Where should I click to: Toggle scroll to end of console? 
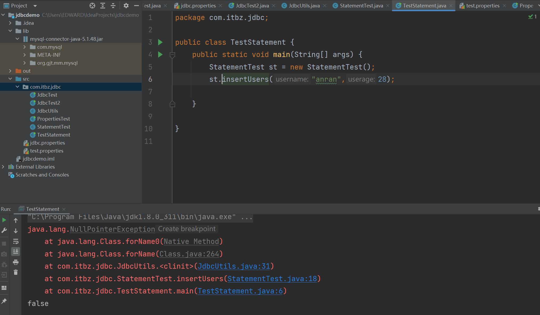[x=16, y=251]
